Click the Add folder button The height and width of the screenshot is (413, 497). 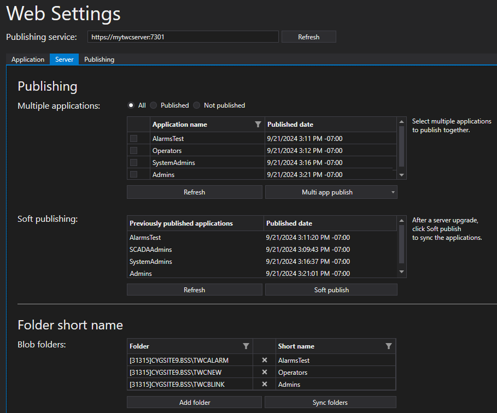(x=195, y=402)
